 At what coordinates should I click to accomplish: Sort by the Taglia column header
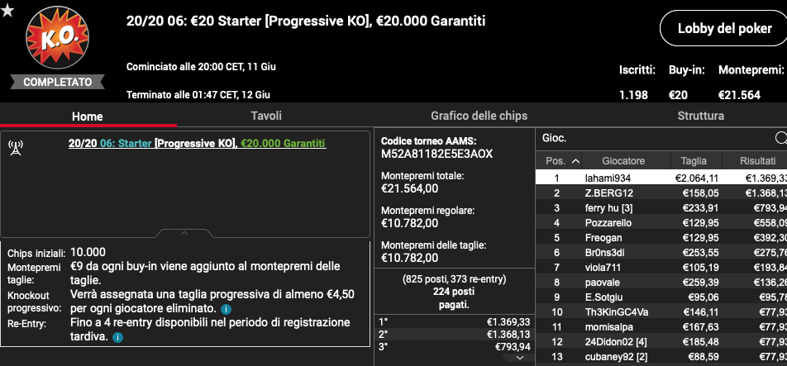click(x=694, y=161)
